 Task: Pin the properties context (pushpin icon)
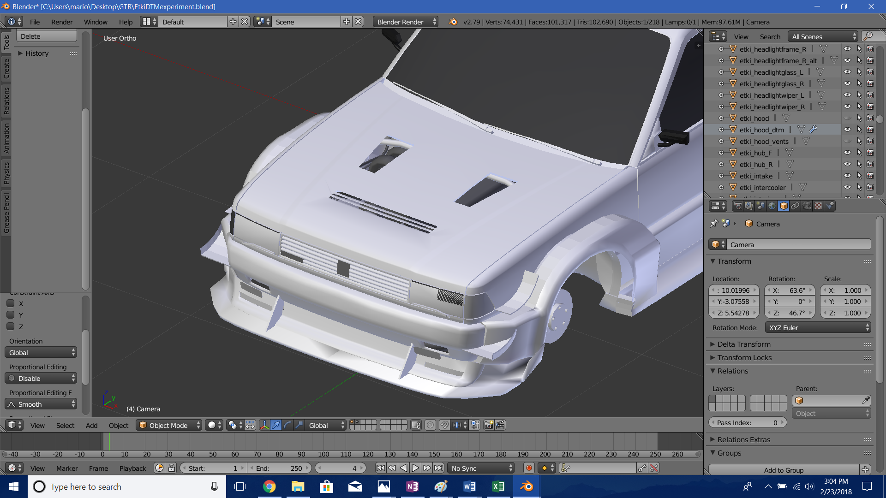714,224
